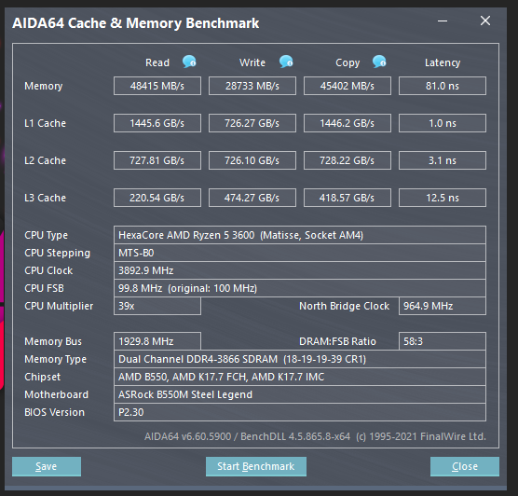This screenshot has height=496, width=518.
Task: Click the L3 Cache latency 12.5 ns
Action: [443, 198]
